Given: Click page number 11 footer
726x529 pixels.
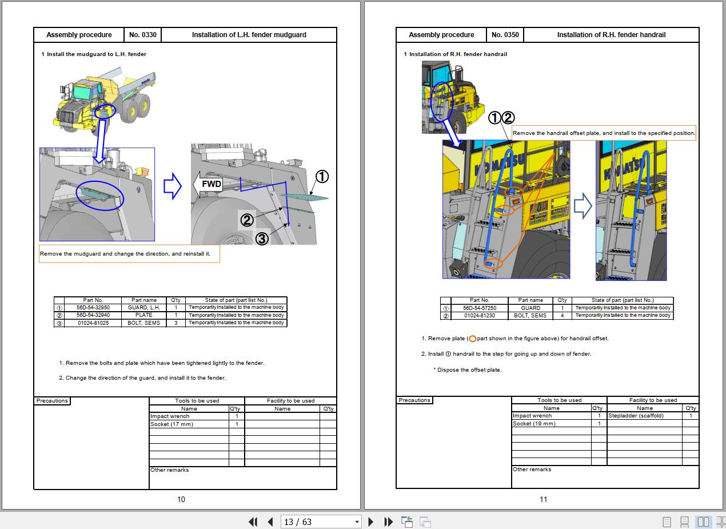Looking at the screenshot, I should click(x=543, y=499).
